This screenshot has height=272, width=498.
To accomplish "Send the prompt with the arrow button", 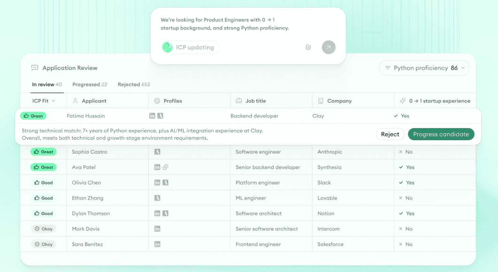I will pos(328,47).
